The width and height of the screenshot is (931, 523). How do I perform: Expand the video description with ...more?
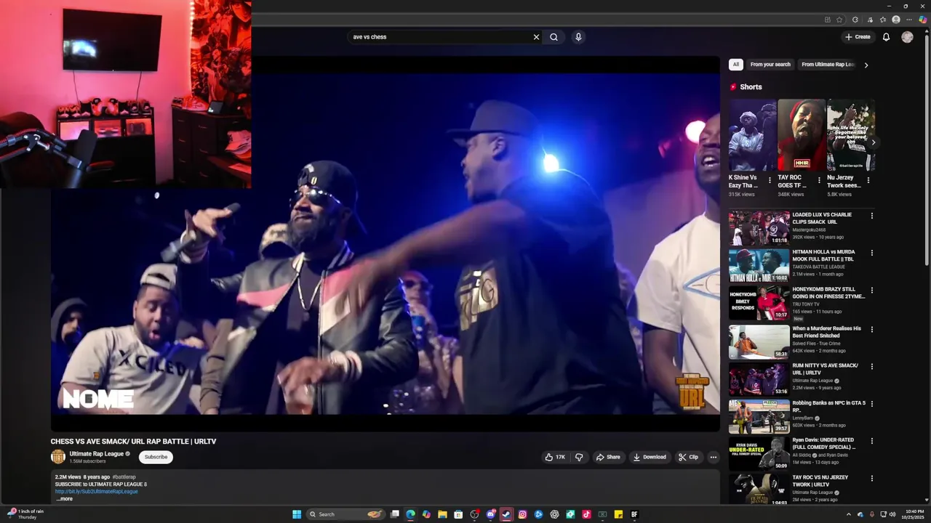64,499
